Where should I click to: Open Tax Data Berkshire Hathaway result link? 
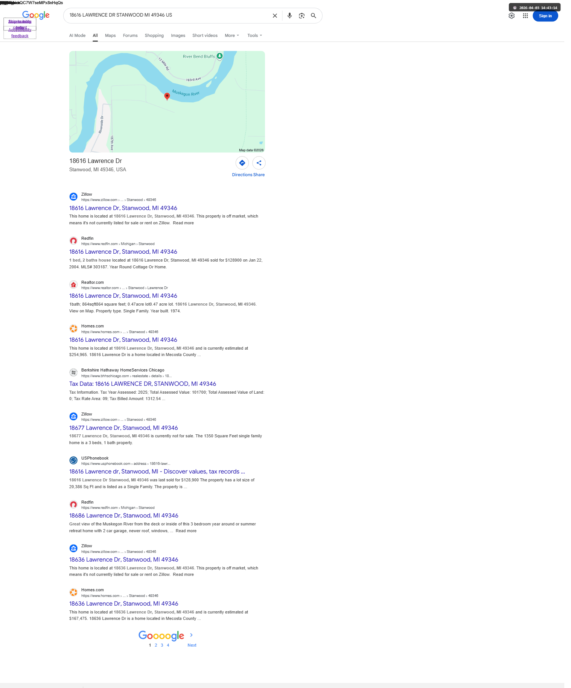tap(143, 384)
